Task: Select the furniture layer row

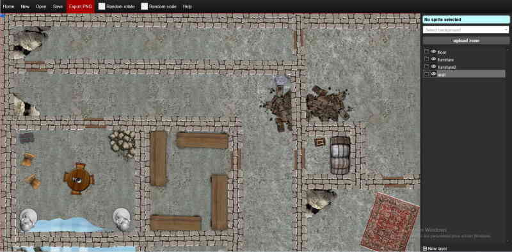Action: click(464, 59)
